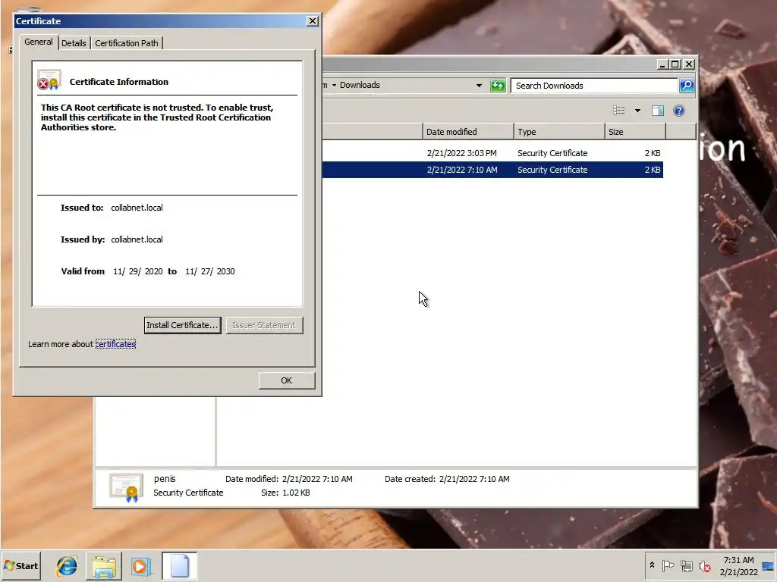Confirm the Certificate dialog with OK
The height and width of the screenshot is (582, 777).
[x=286, y=380]
